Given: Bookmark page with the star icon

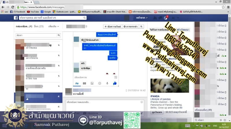Looking at the screenshot, I should pyautogui.click(x=223, y=7).
